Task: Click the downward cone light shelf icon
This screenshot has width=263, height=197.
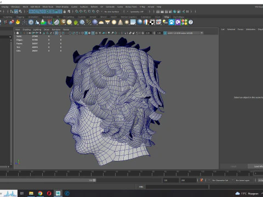Action: click(x=107, y=22)
